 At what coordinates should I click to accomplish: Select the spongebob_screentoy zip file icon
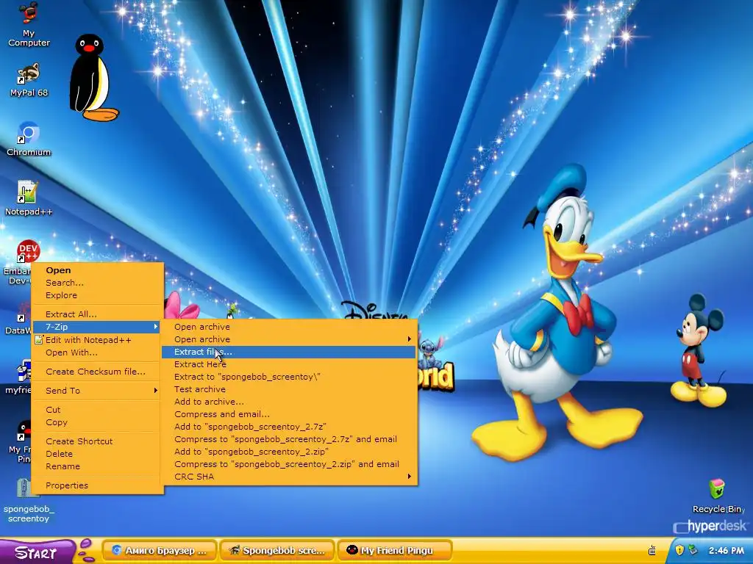[x=29, y=501]
